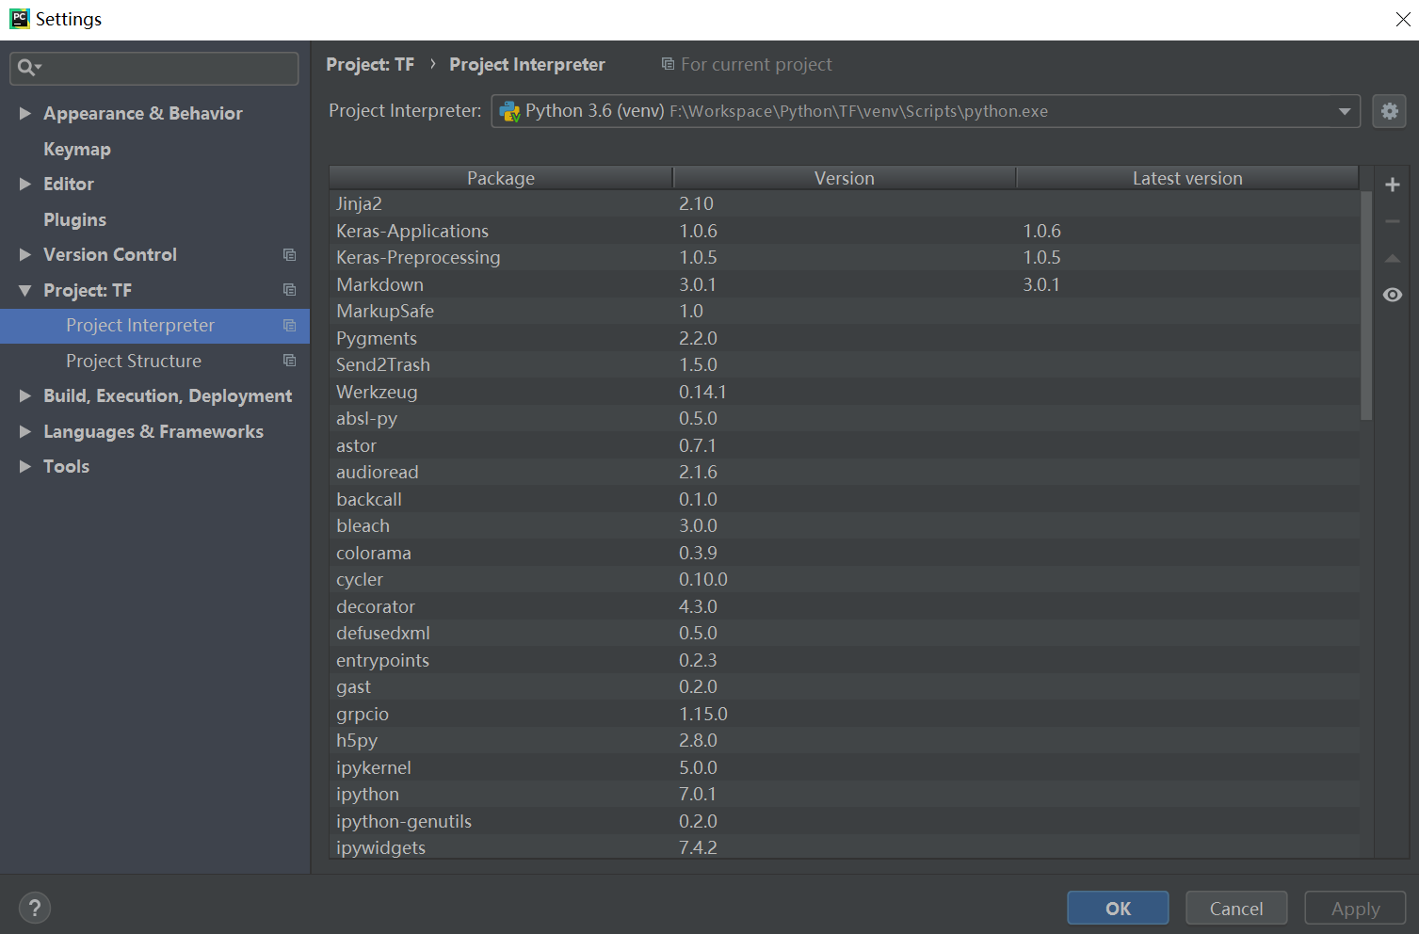This screenshot has width=1419, height=934.
Task: Click the Apply button
Action: point(1355,908)
